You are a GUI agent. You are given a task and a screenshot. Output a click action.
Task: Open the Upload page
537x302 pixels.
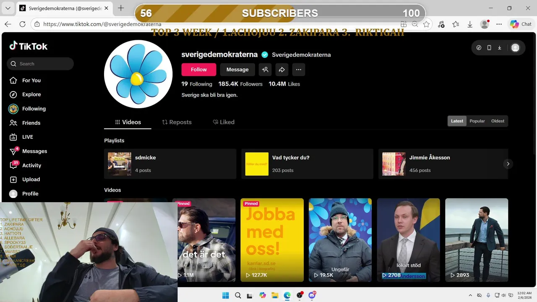pyautogui.click(x=25, y=180)
